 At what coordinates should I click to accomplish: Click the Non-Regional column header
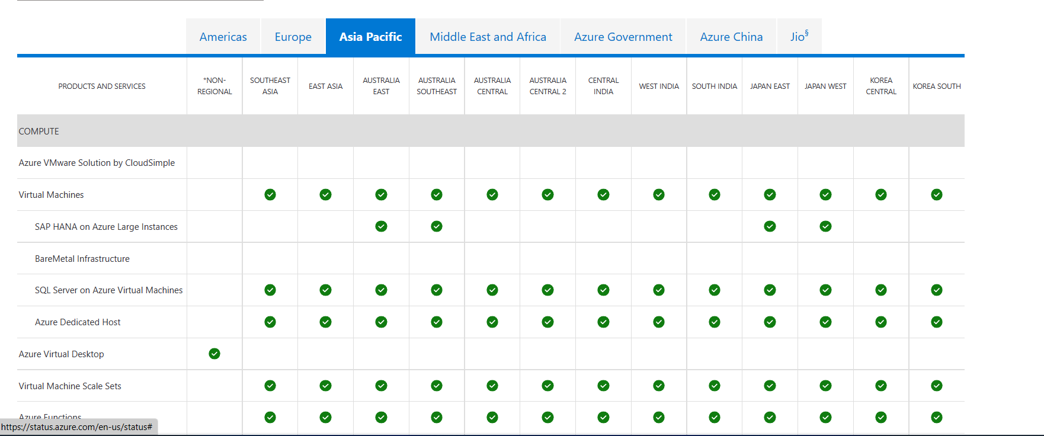click(x=214, y=86)
